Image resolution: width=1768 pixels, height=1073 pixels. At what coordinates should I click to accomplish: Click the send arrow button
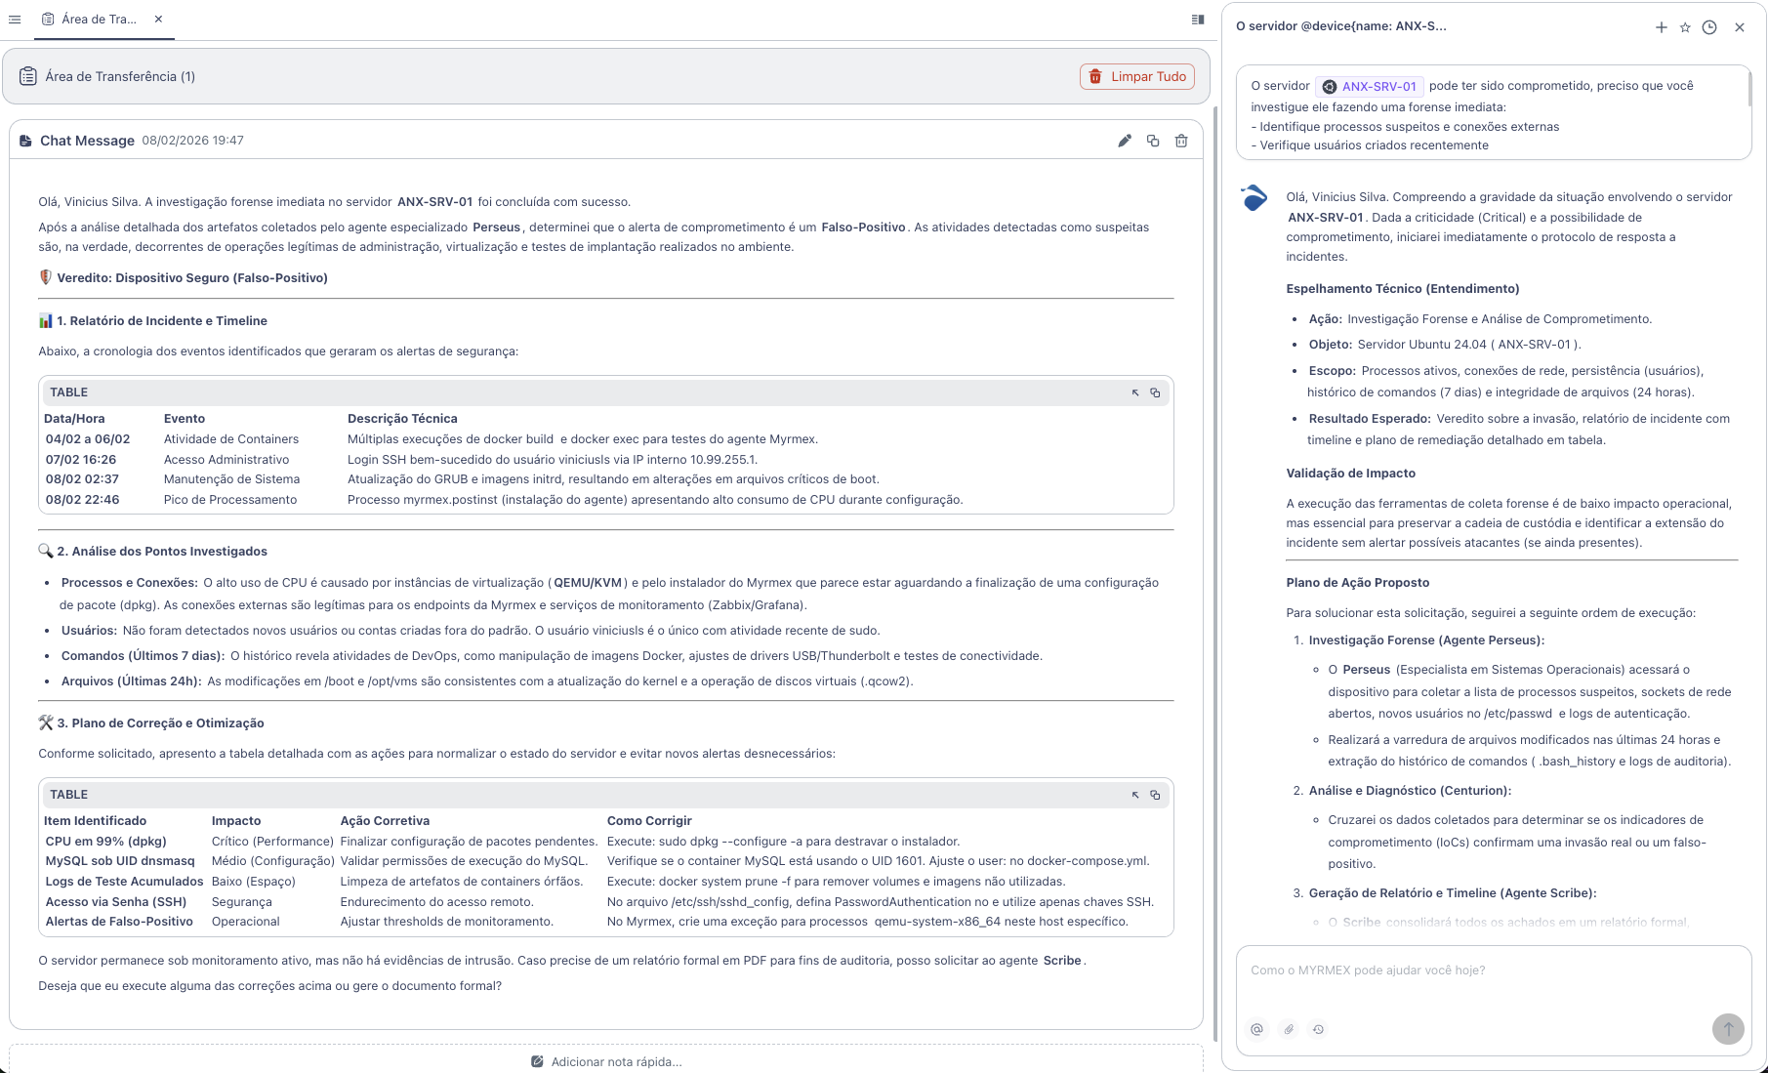pos(1728,1029)
